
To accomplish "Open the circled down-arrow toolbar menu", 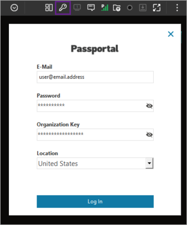I will coord(14,8).
